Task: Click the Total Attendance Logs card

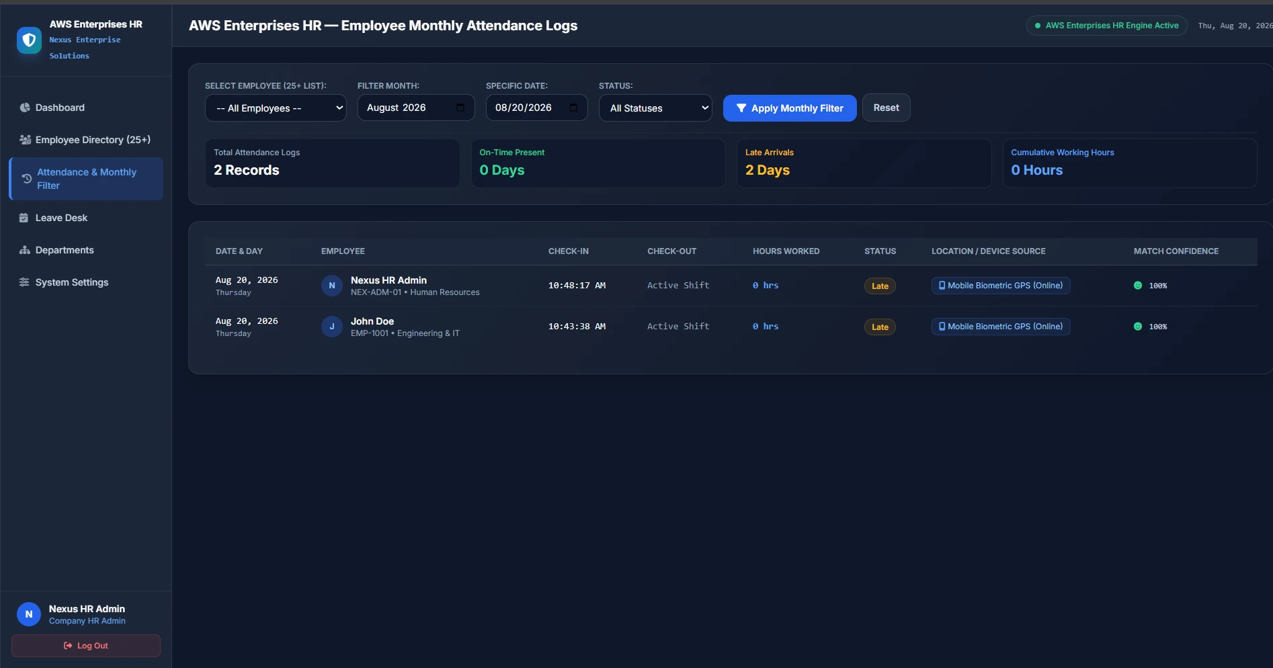Action: coord(333,163)
